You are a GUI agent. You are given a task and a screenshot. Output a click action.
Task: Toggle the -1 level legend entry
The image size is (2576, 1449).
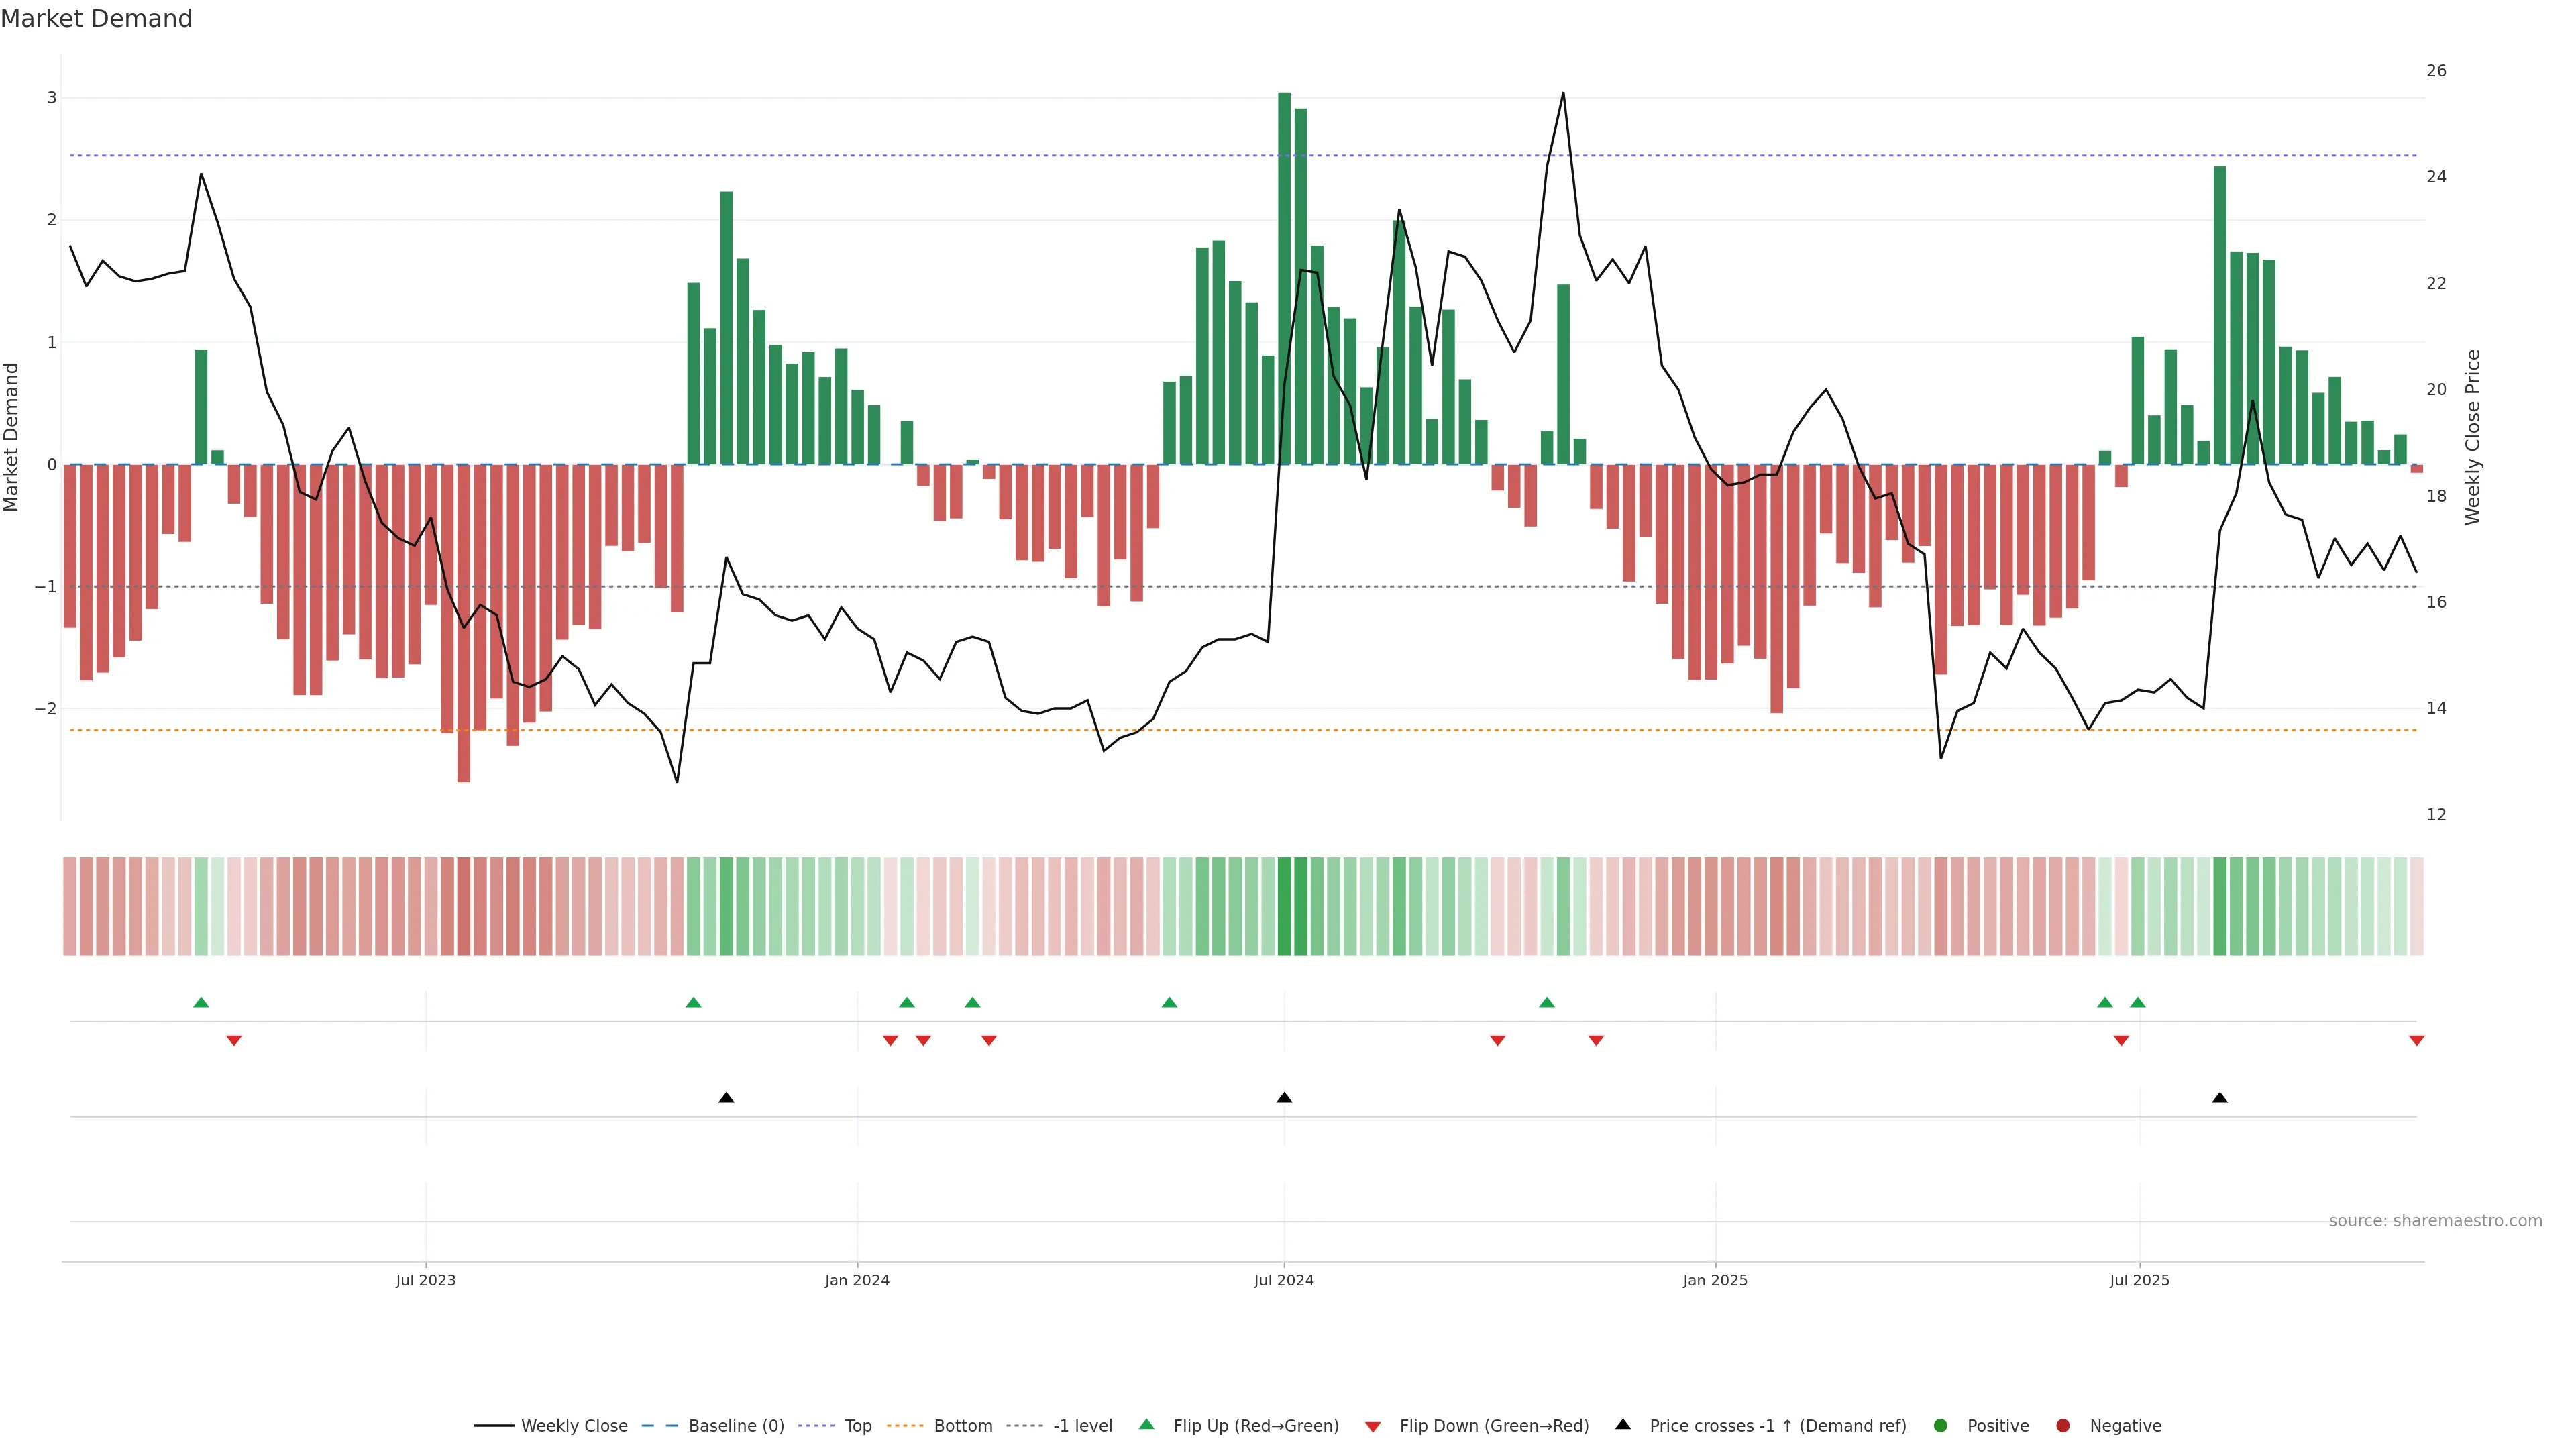tap(1082, 1425)
